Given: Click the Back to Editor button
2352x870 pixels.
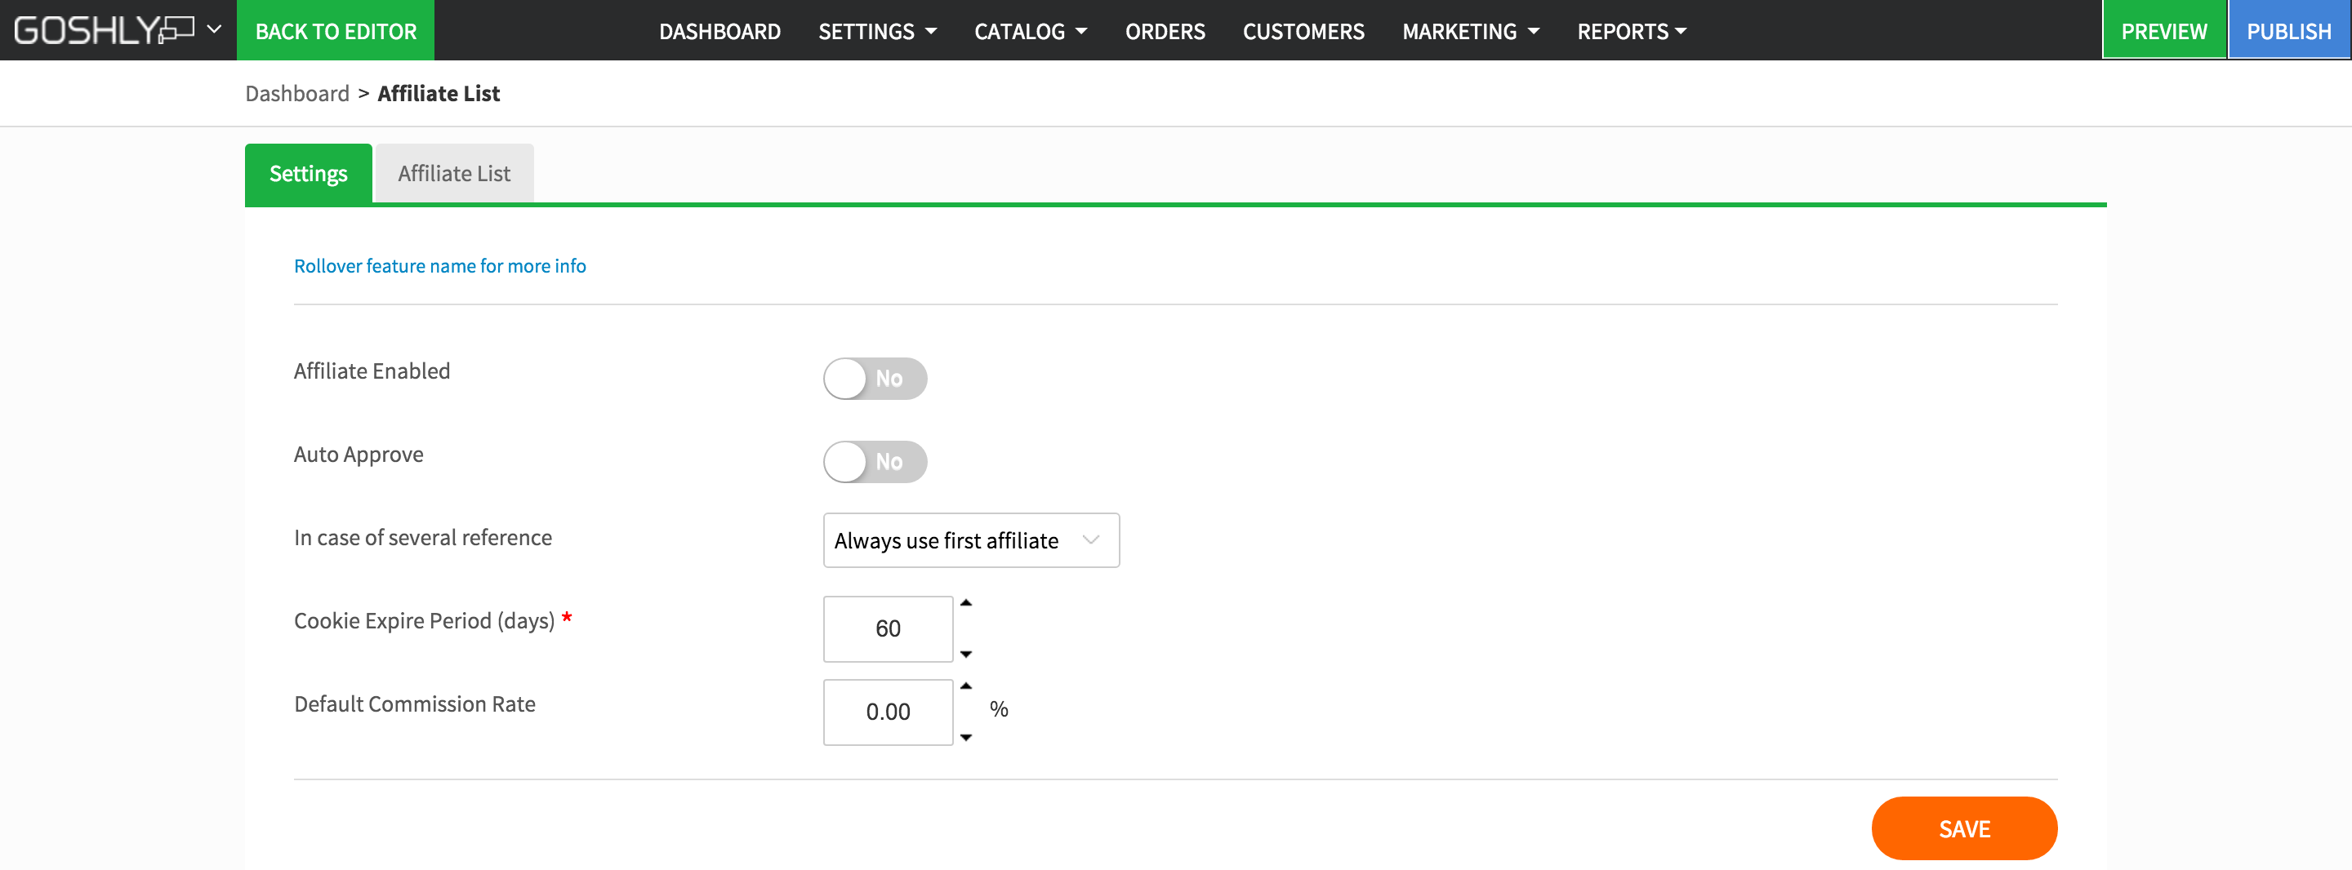Looking at the screenshot, I should pyautogui.click(x=335, y=31).
